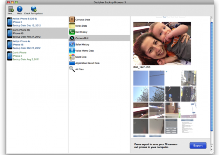This screenshot has width=219, height=155.
Task: Click Backup Date: Feb 27, 2012 text
Action: pos(27,37)
